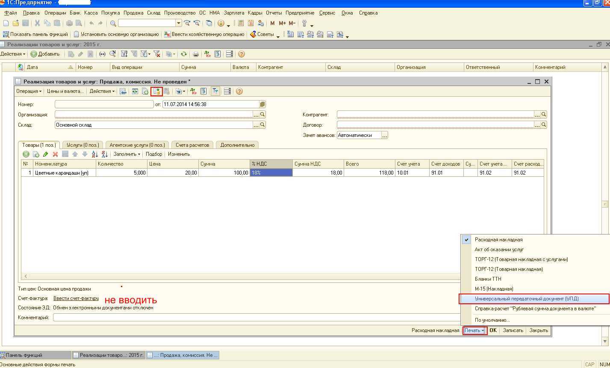Viewport: 610px width, 368px height.
Task: Switch to Панель функций in the window bar
Action: 35,355
